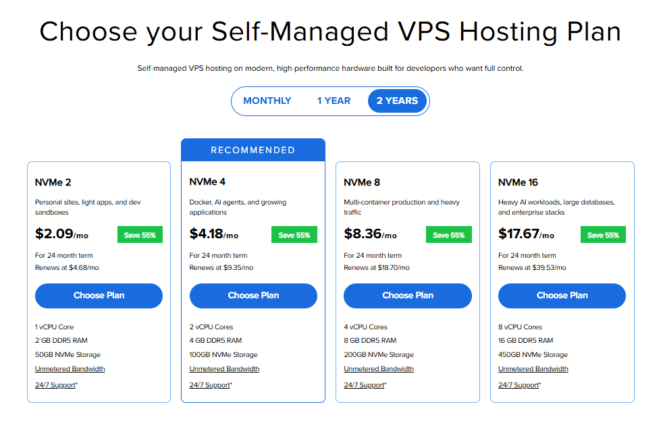Click the RECOMMENDED banner above NVMe 4
The image size is (663, 440).
[253, 150]
